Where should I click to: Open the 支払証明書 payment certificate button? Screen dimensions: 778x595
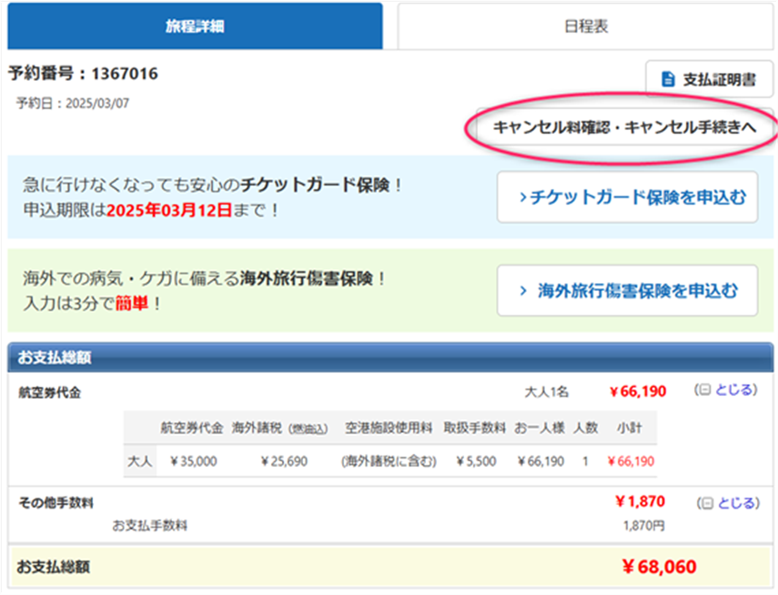(709, 79)
